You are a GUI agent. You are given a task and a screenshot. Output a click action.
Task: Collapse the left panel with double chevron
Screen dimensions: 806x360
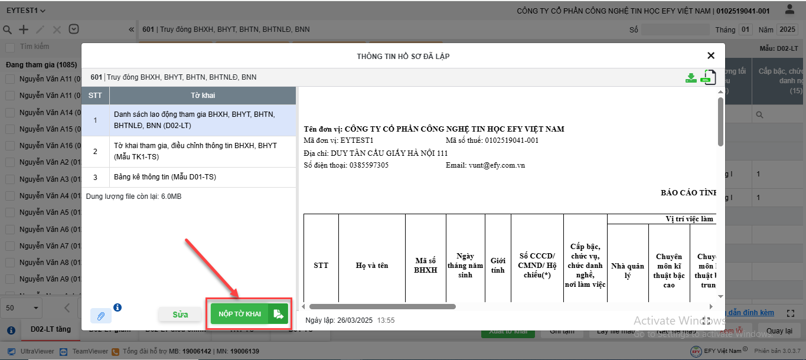pos(131,30)
